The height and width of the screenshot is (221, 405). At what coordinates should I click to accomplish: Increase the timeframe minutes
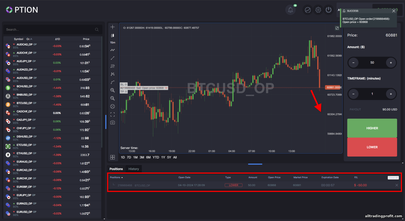tap(391, 94)
